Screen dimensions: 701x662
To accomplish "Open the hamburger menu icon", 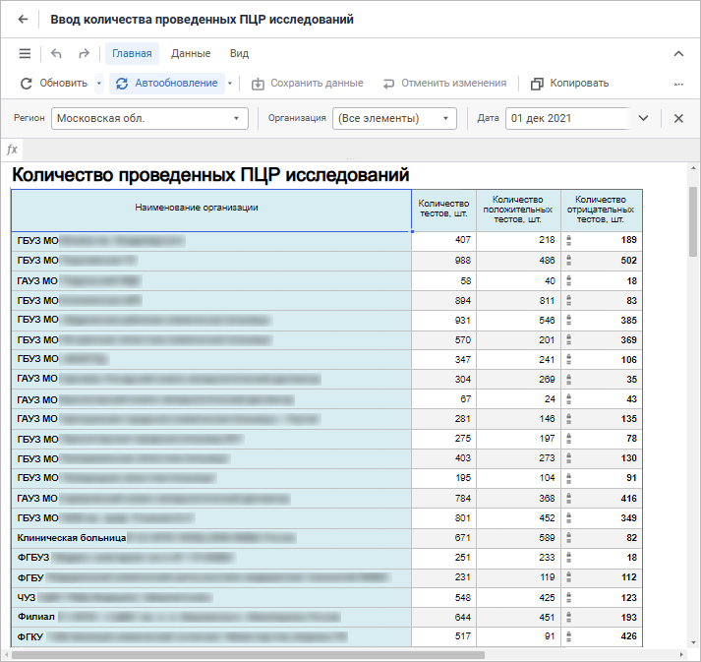I will pos(25,54).
